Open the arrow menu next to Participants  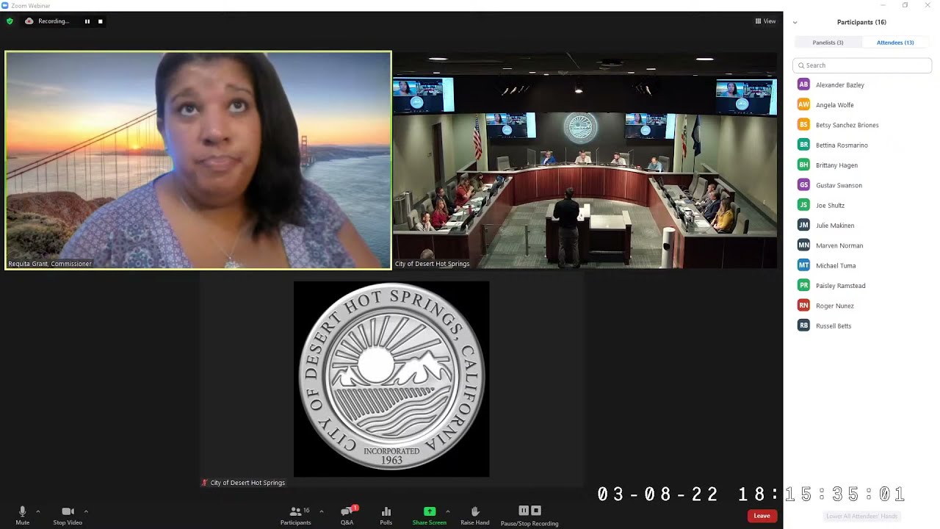tap(321, 511)
